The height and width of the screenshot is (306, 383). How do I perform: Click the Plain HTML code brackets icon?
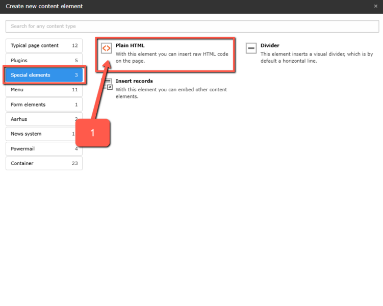click(106, 48)
